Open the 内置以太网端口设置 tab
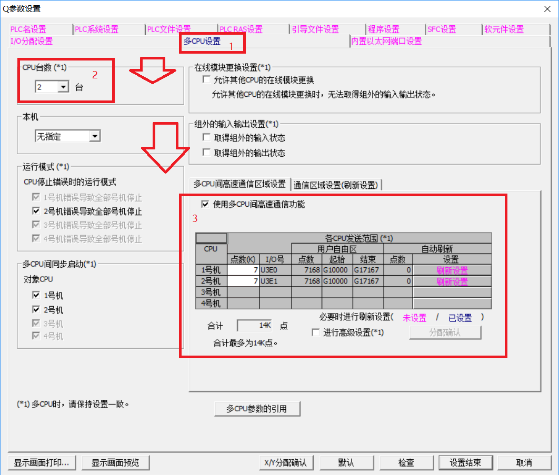 [x=386, y=42]
